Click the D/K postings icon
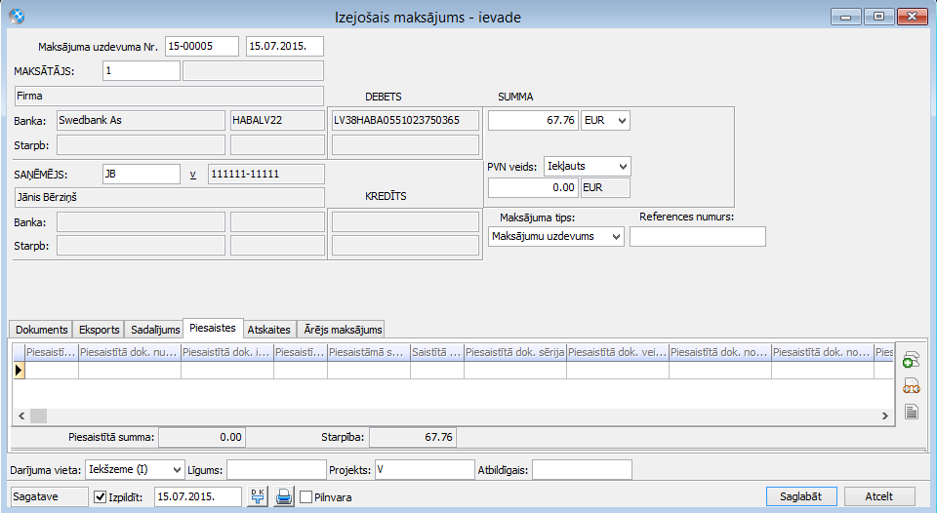The image size is (937, 513). pyautogui.click(x=258, y=496)
